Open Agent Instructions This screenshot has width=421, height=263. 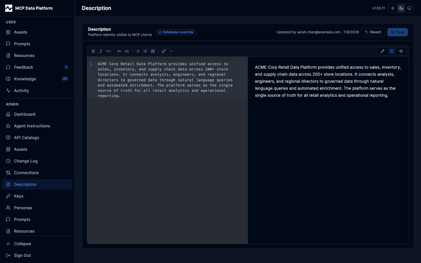(37, 126)
